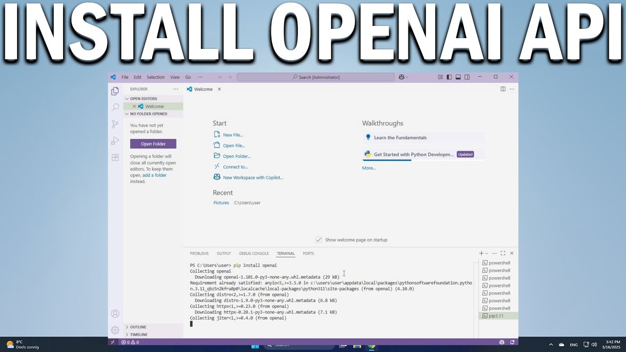Open terminal panel More Actions ellipsis
Screen dimensions: 626x352
494,253
